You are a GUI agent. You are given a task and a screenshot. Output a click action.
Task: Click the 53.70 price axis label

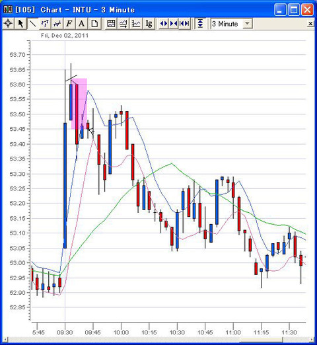tap(18, 54)
